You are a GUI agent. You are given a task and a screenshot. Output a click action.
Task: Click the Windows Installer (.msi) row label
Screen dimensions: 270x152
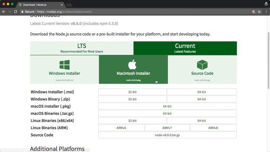tap(52, 92)
